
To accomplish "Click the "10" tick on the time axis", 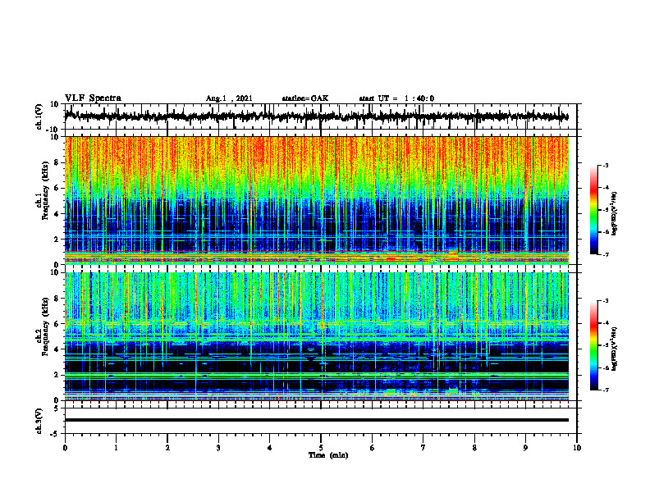I will [577, 448].
